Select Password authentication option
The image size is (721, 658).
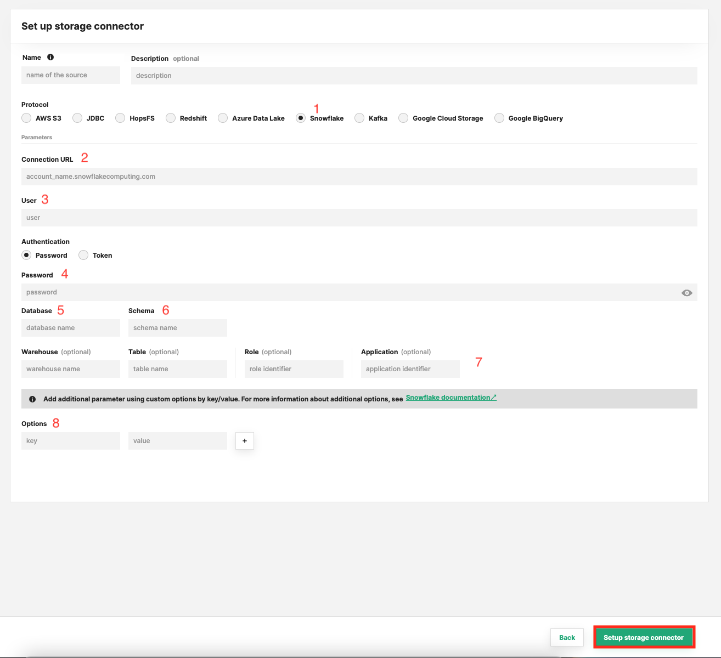point(26,255)
